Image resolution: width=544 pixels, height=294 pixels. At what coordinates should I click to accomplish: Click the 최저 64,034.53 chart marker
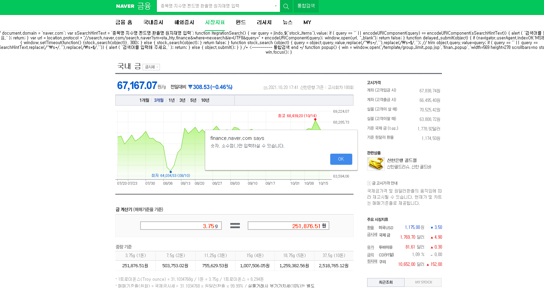coord(171,172)
